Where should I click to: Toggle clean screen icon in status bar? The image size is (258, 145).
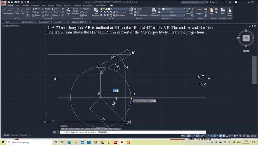tap(252, 136)
